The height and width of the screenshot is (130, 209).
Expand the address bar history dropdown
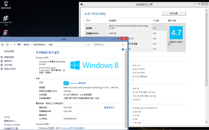tap(85, 45)
